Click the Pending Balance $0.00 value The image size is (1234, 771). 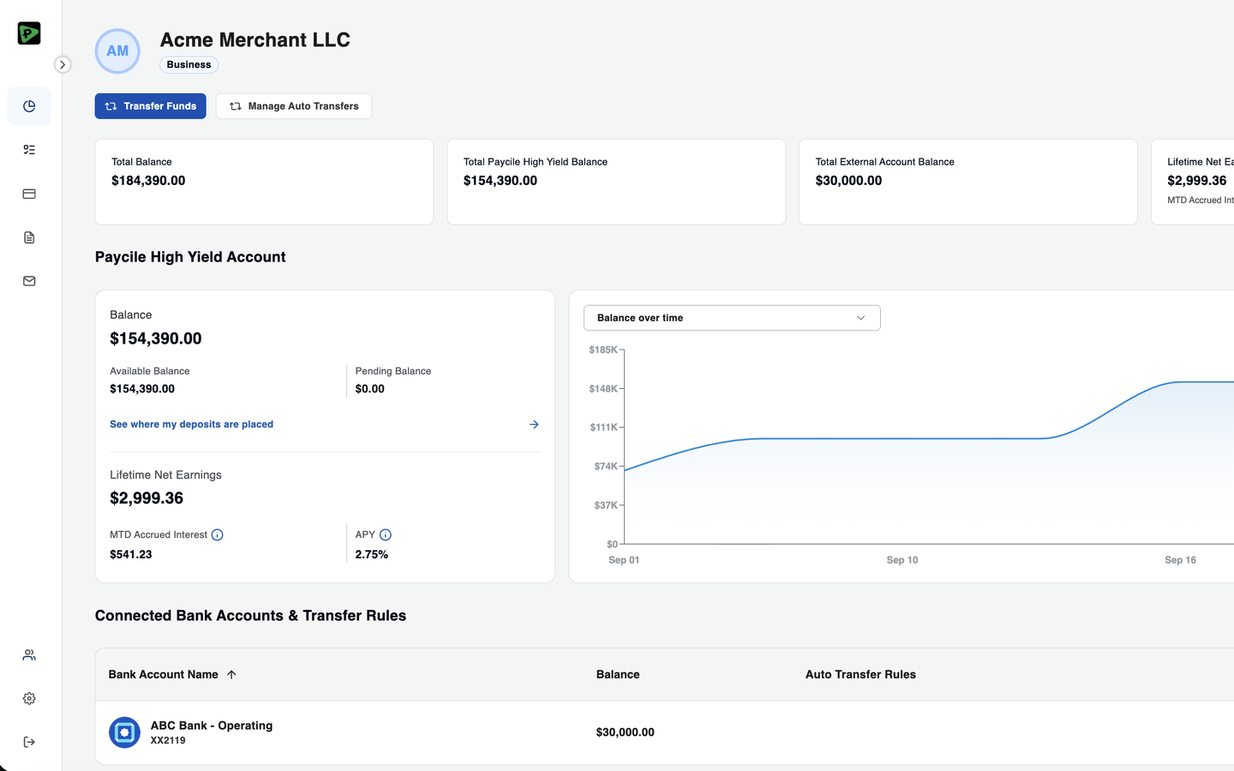(370, 389)
